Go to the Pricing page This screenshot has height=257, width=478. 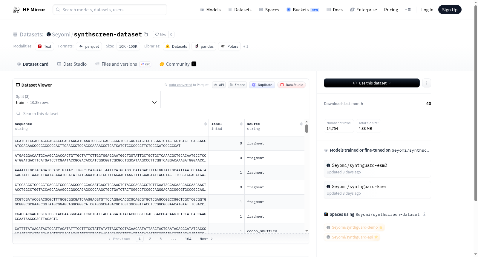tap(391, 10)
